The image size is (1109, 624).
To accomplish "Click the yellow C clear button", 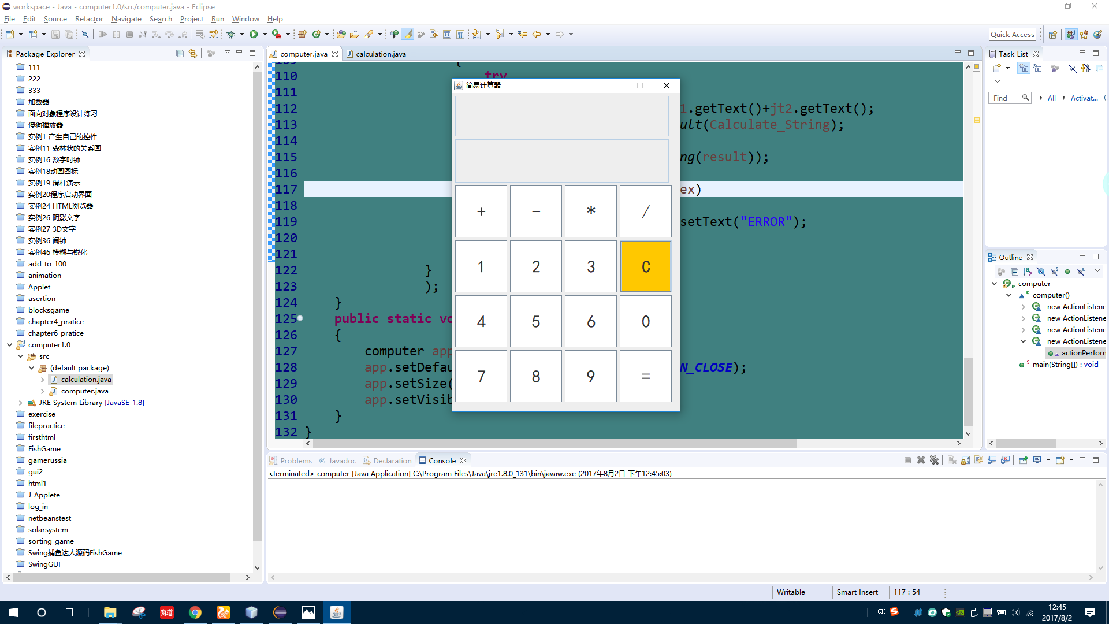I will pyautogui.click(x=646, y=266).
